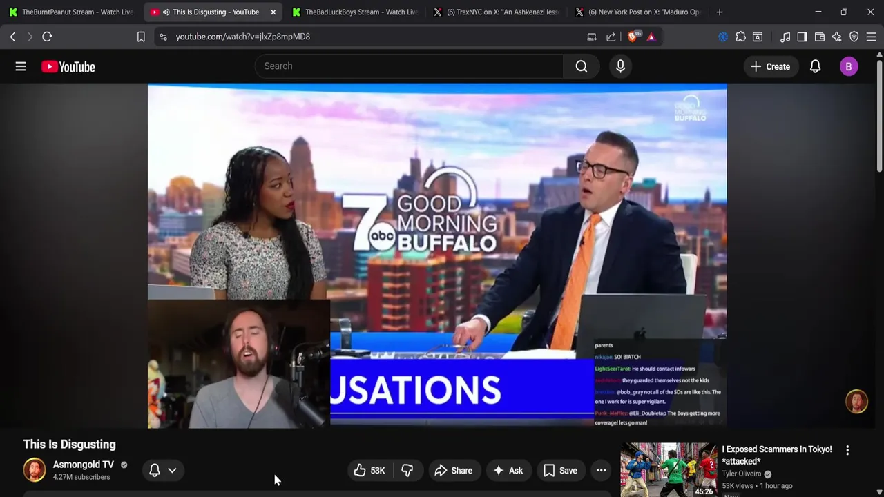Open I Exposed Scammers in Tokyo video title

777,455
